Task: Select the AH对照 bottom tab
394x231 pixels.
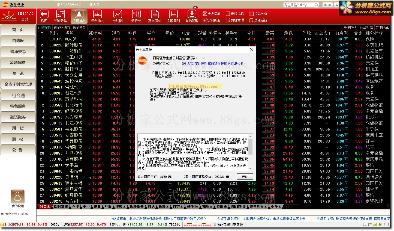Action: 192,207
